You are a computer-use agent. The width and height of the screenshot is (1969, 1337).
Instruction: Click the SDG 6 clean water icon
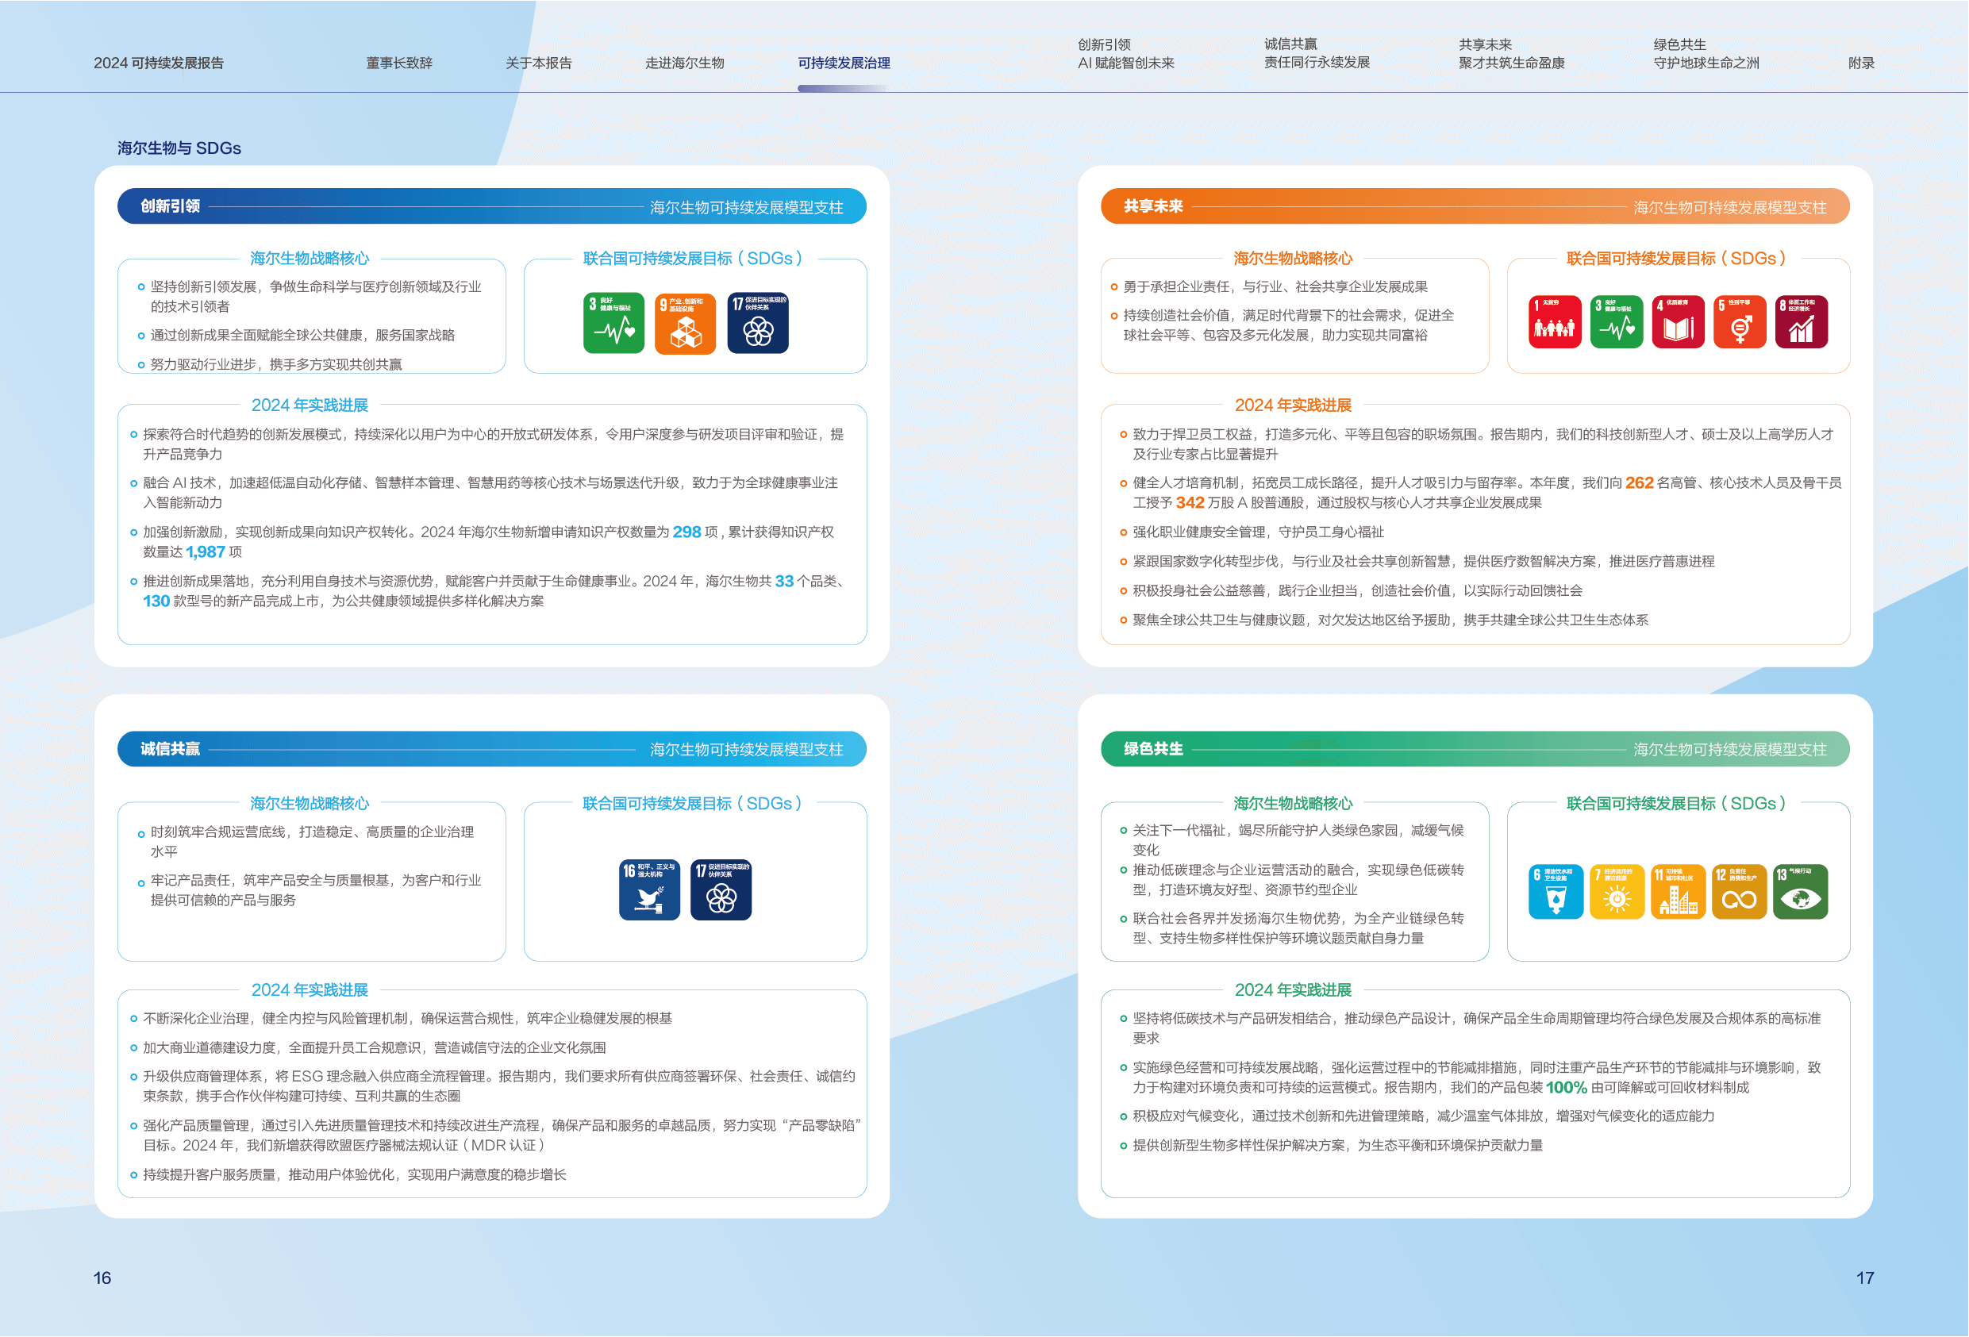1555,891
